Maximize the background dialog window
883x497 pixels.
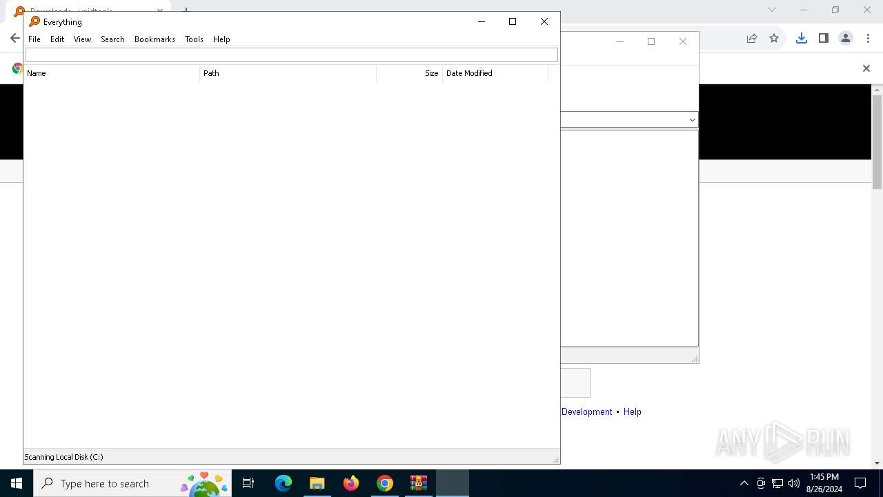click(x=651, y=41)
